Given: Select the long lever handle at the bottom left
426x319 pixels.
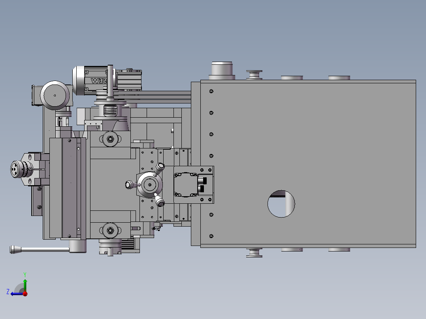Looking at the screenshot, I should point(40,250).
